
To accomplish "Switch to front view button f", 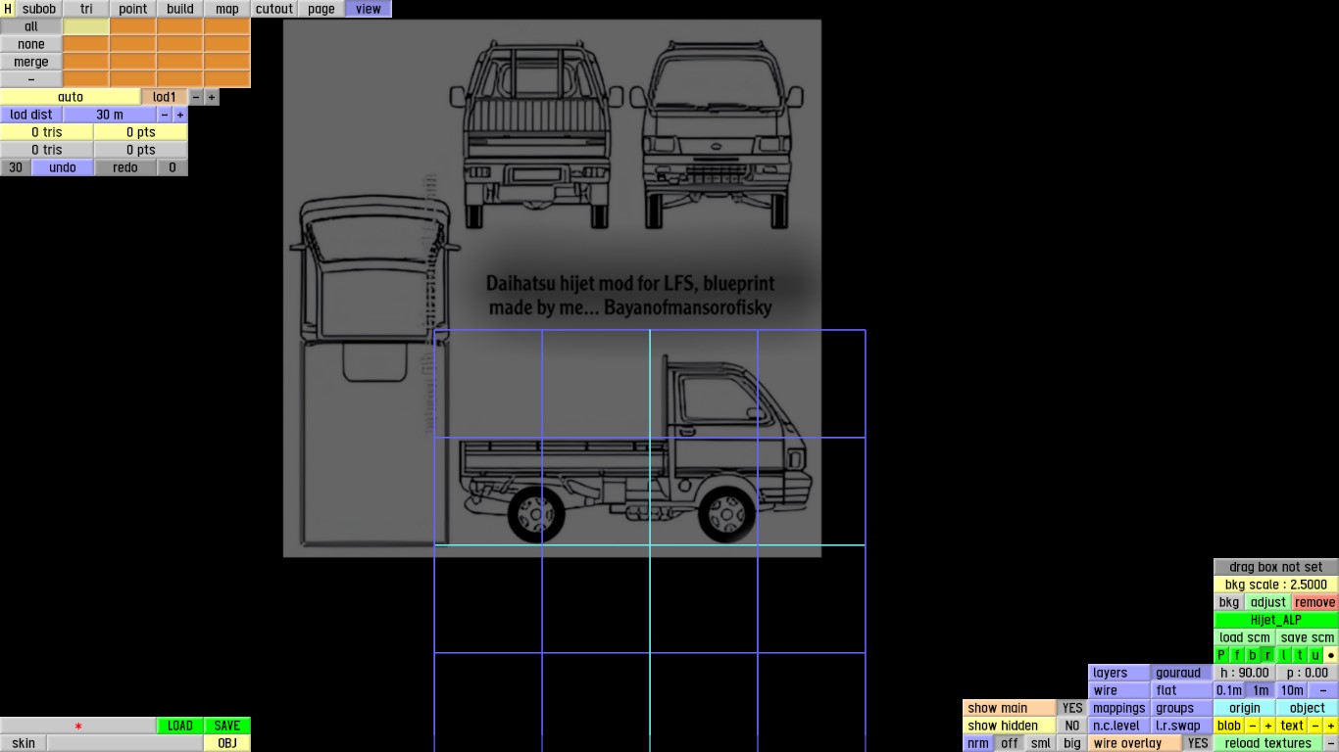I will (x=1237, y=655).
